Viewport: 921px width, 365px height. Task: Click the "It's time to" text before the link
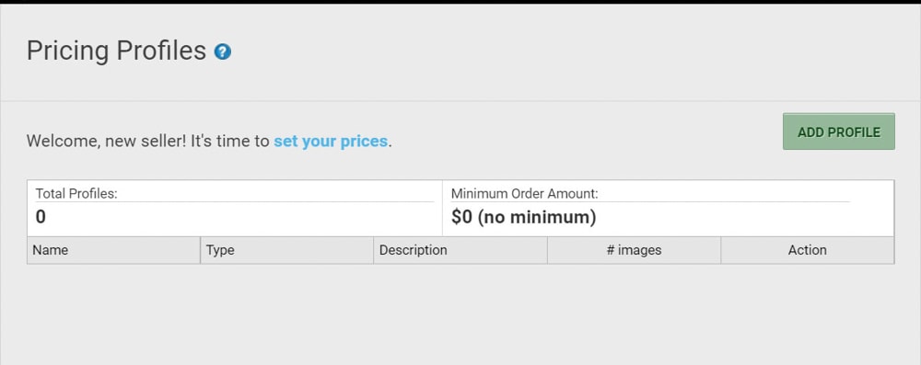(x=230, y=142)
